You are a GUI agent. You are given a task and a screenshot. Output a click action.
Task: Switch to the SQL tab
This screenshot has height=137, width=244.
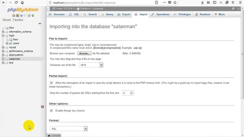[x=74, y=14]
